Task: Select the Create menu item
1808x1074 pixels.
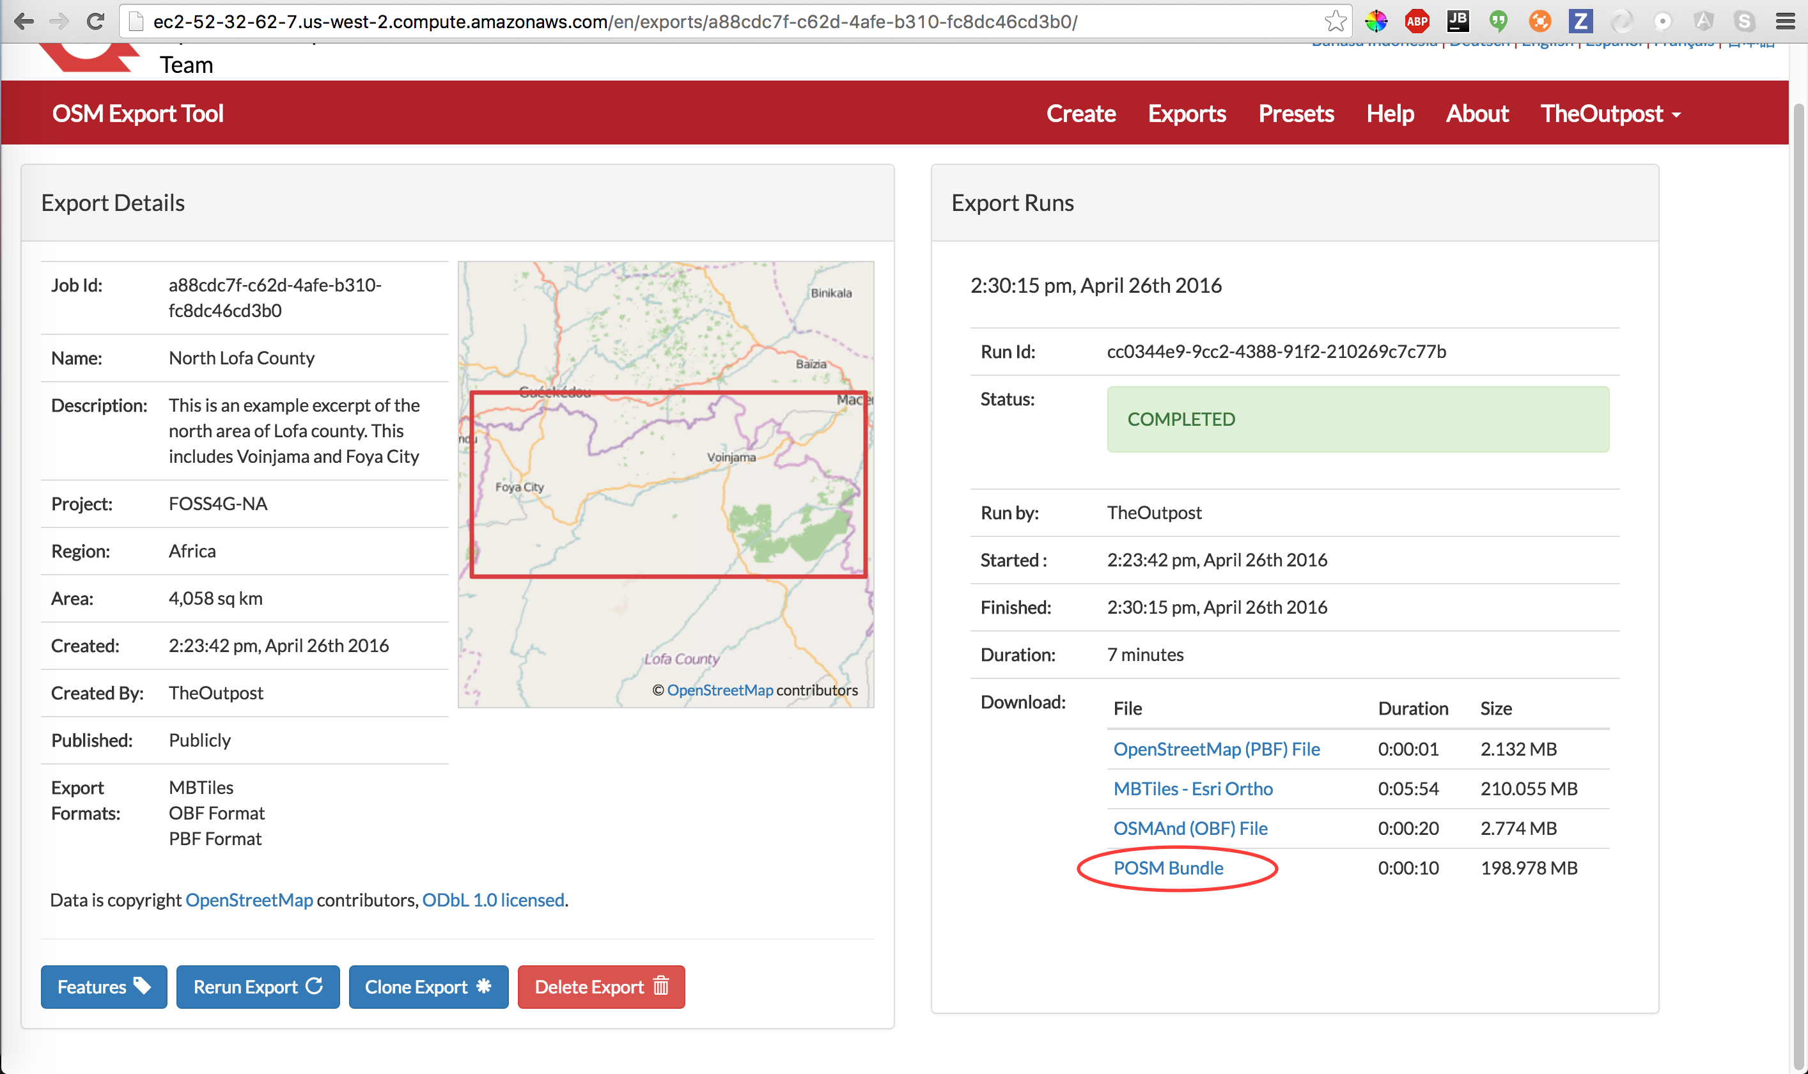Action: tap(1080, 113)
